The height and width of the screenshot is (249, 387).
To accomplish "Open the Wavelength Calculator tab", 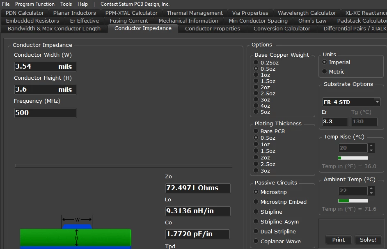I will 307,13.
